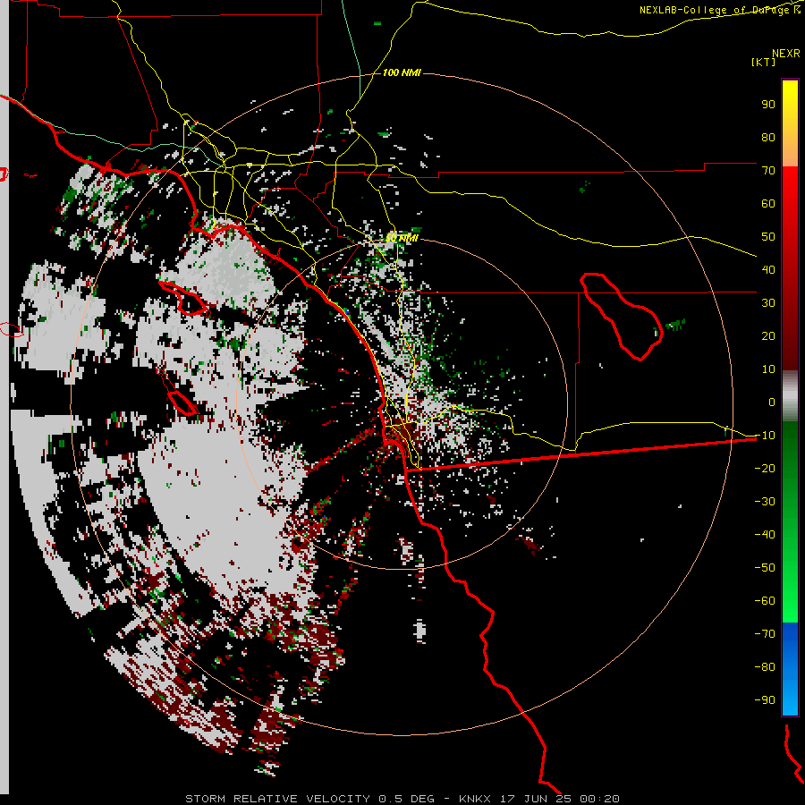
Task: Click the positive 80 scale value
Action: tap(768, 137)
